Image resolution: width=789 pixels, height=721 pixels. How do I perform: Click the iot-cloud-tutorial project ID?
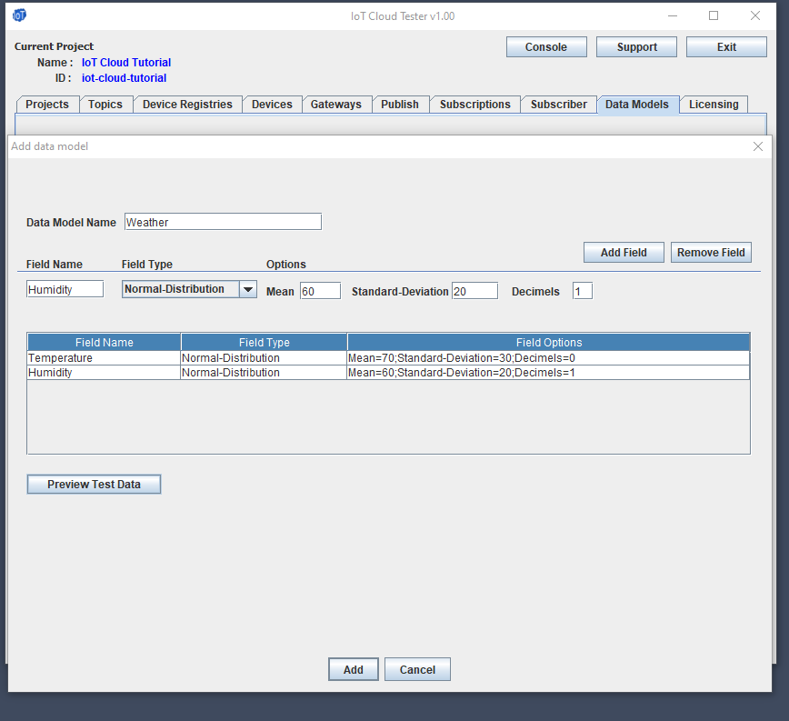[124, 78]
